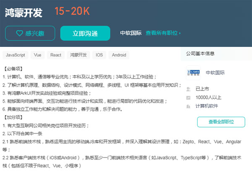This screenshot has width=252, height=175.
Task: Click the 10000人以上 text
Action: click(208, 98)
